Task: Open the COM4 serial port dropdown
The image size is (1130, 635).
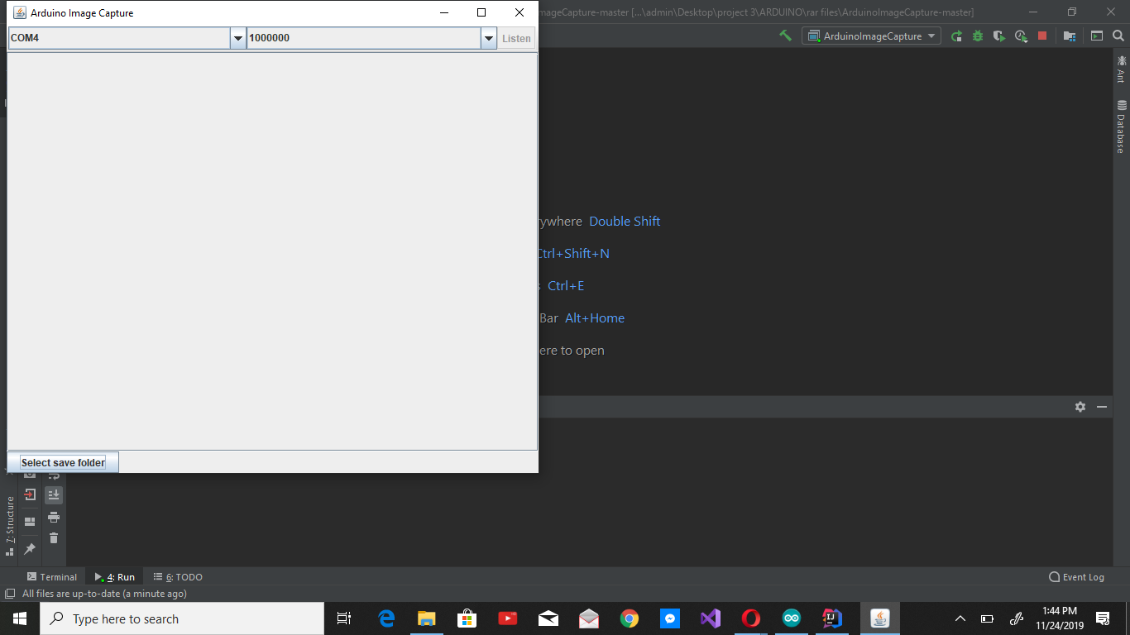Action: pyautogui.click(x=238, y=38)
